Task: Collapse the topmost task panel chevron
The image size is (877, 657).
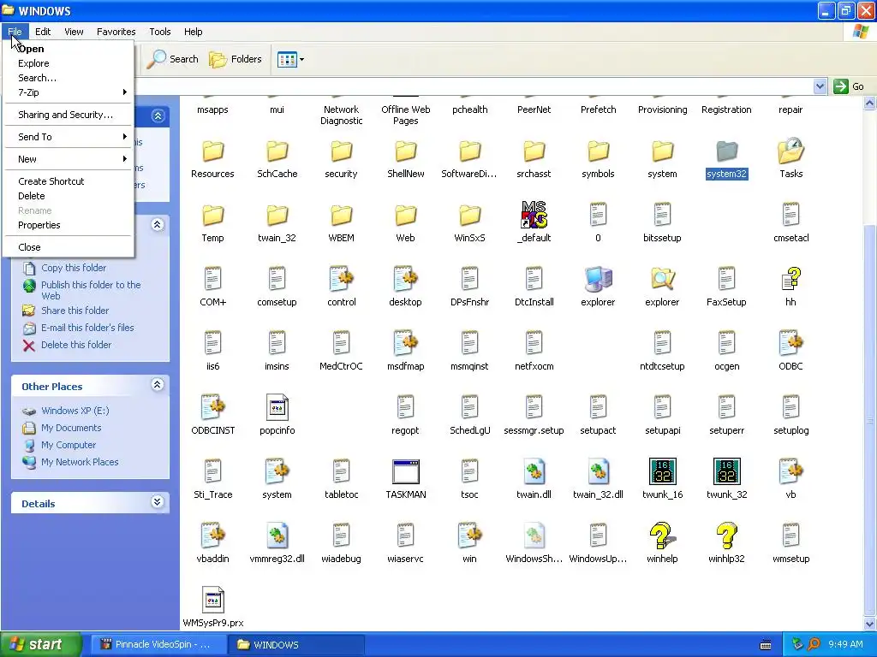Action: pos(158,115)
